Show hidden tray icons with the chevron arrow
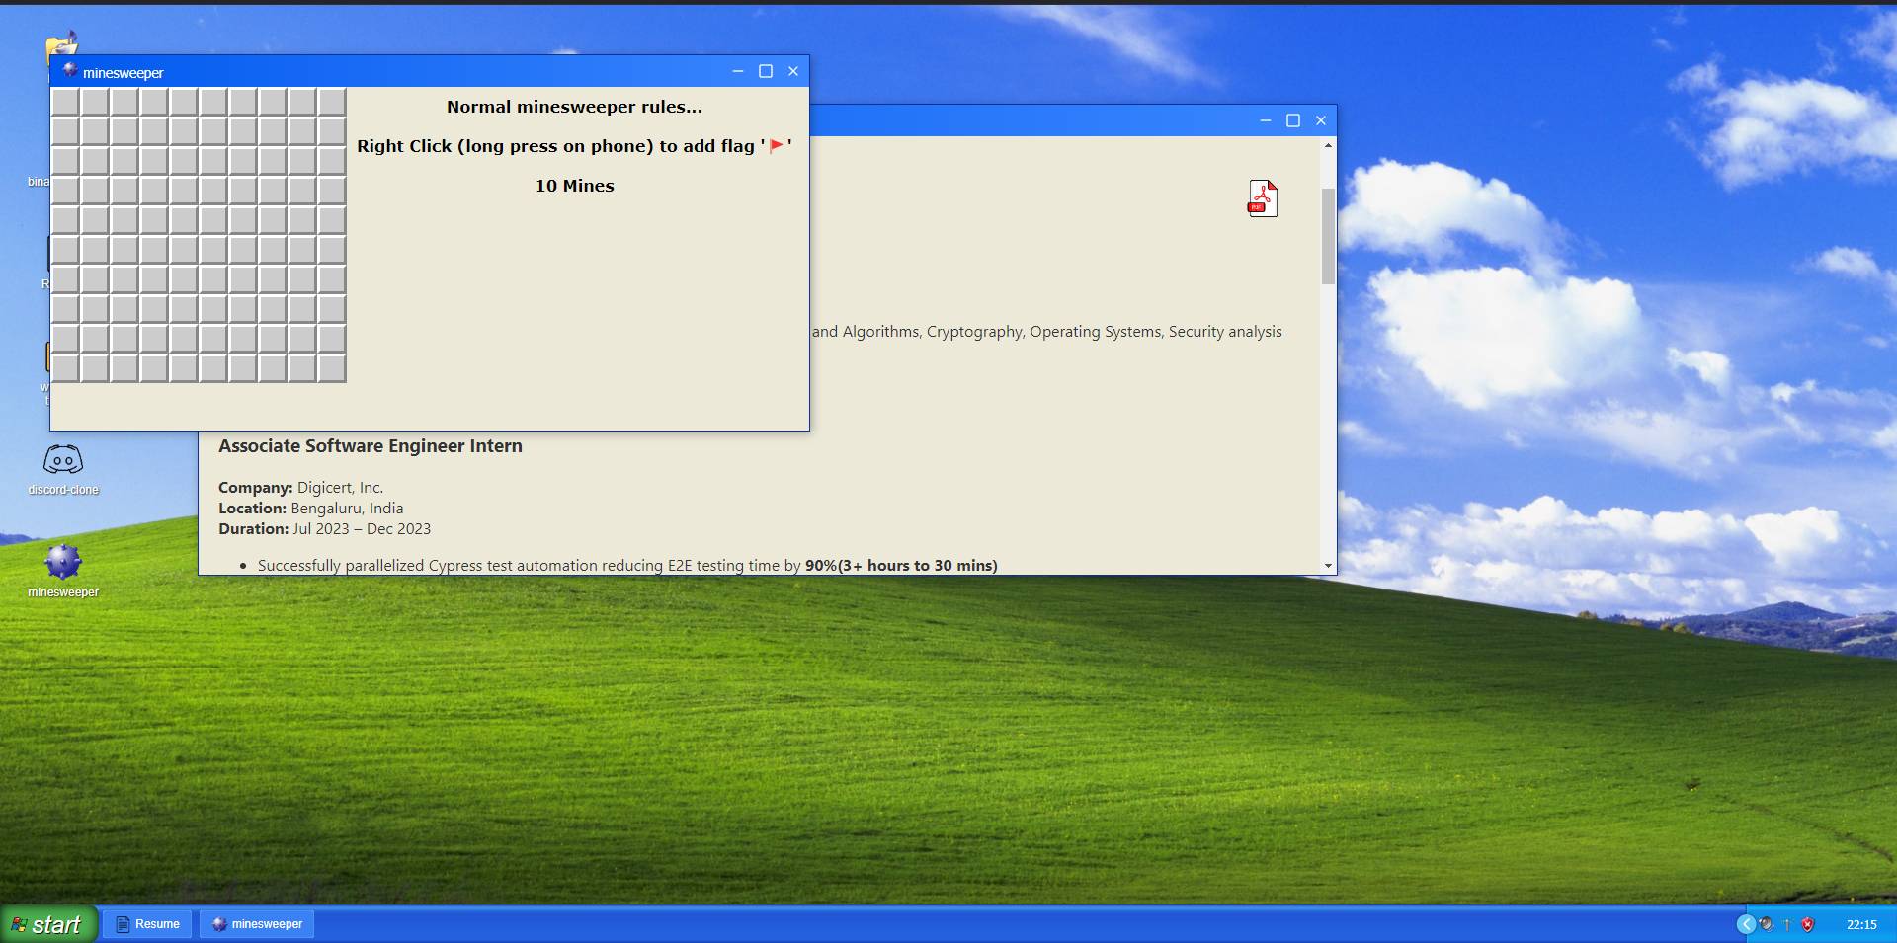 point(1746,924)
